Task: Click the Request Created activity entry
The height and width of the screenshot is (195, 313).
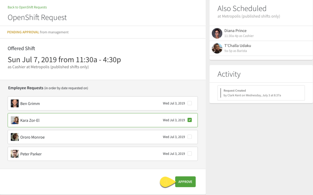Action: point(261,93)
